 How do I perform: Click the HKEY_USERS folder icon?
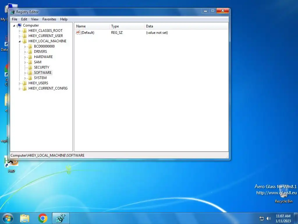click(x=24, y=83)
